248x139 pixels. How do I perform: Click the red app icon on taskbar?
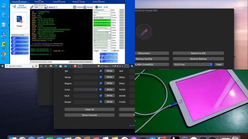(75, 66)
